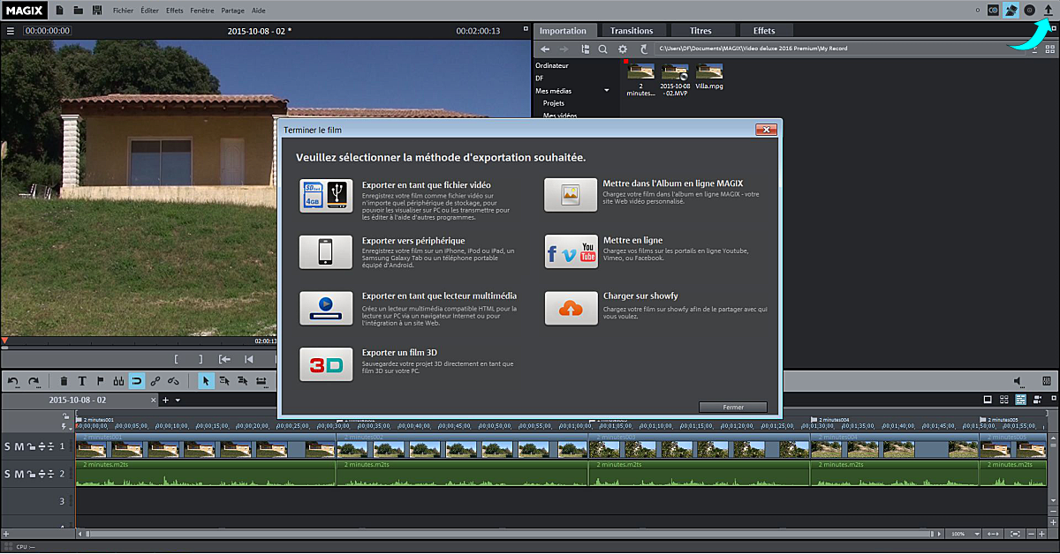Open the Fichier menu
Image resolution: width=1060 pixels, height=554 pixels.
(x=124, y=10)
